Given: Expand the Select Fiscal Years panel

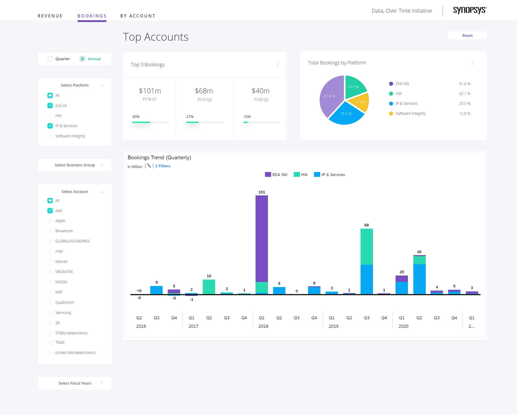Looking at the screenshot, I should [x=102, y=383].
